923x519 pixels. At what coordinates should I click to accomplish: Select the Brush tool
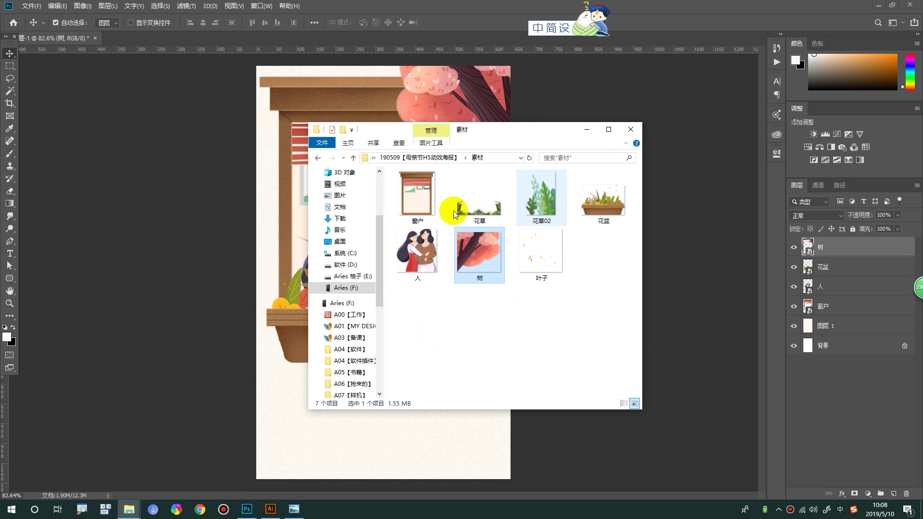point(10,153)
